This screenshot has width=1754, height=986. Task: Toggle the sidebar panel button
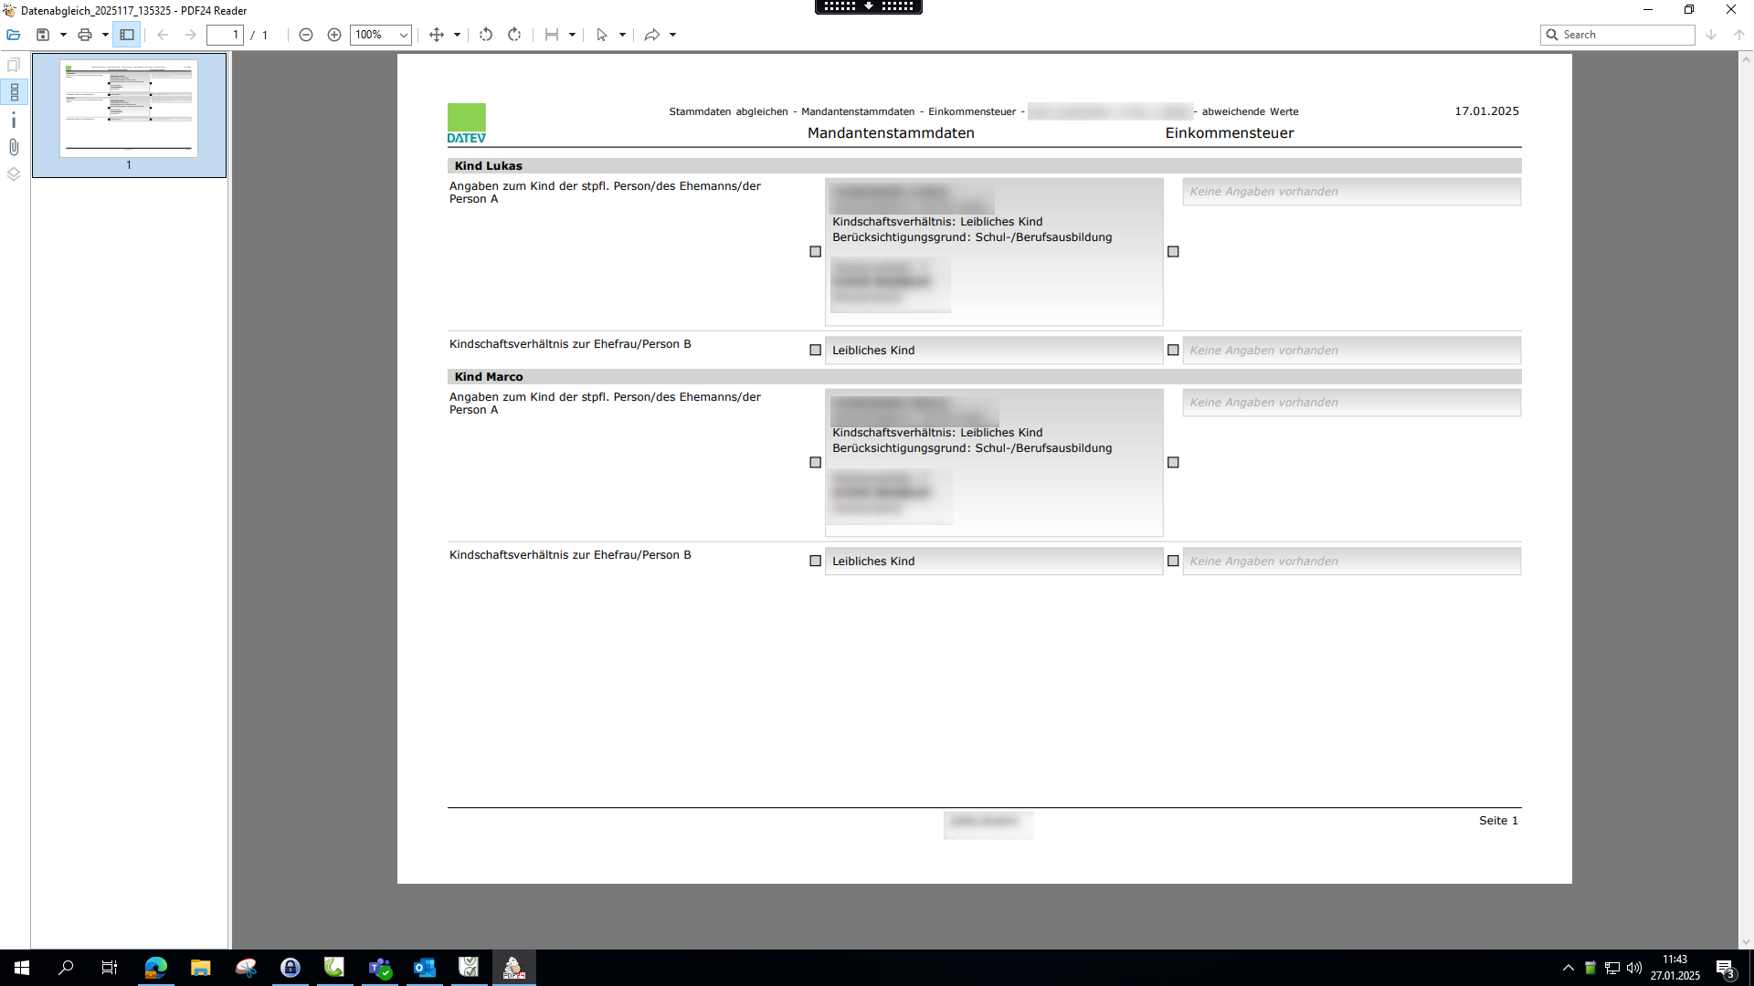(127, 35)
